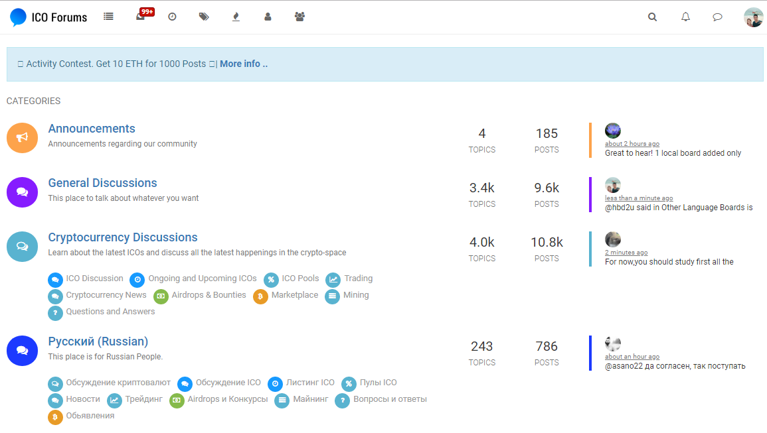Open ICO Discussion subcategory

point(94,278)
